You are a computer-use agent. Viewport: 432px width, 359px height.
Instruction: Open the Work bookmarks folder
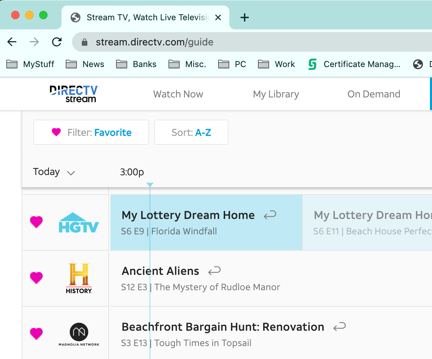[x=276, y=64]
